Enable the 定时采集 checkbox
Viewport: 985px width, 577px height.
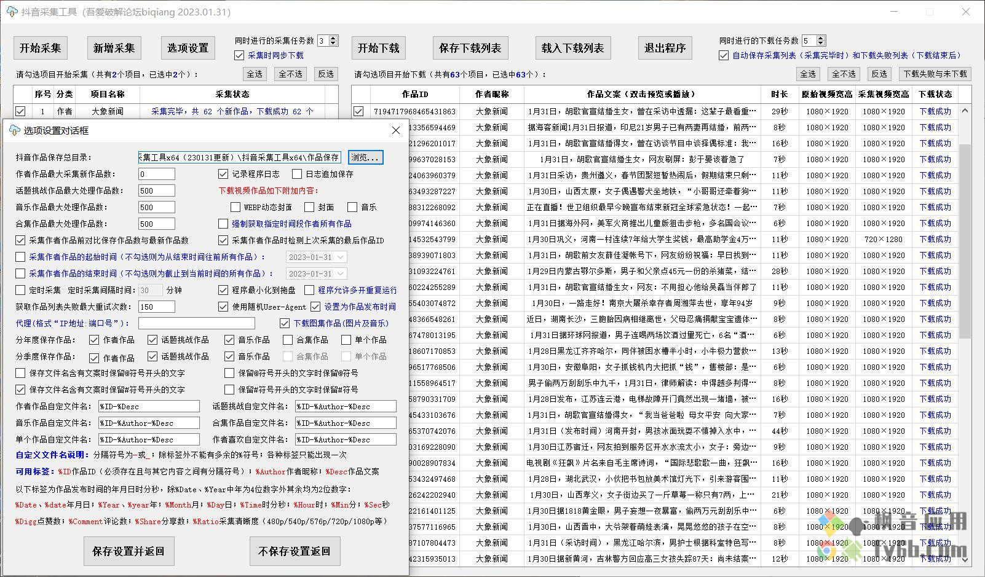click(x=20, y=290)
